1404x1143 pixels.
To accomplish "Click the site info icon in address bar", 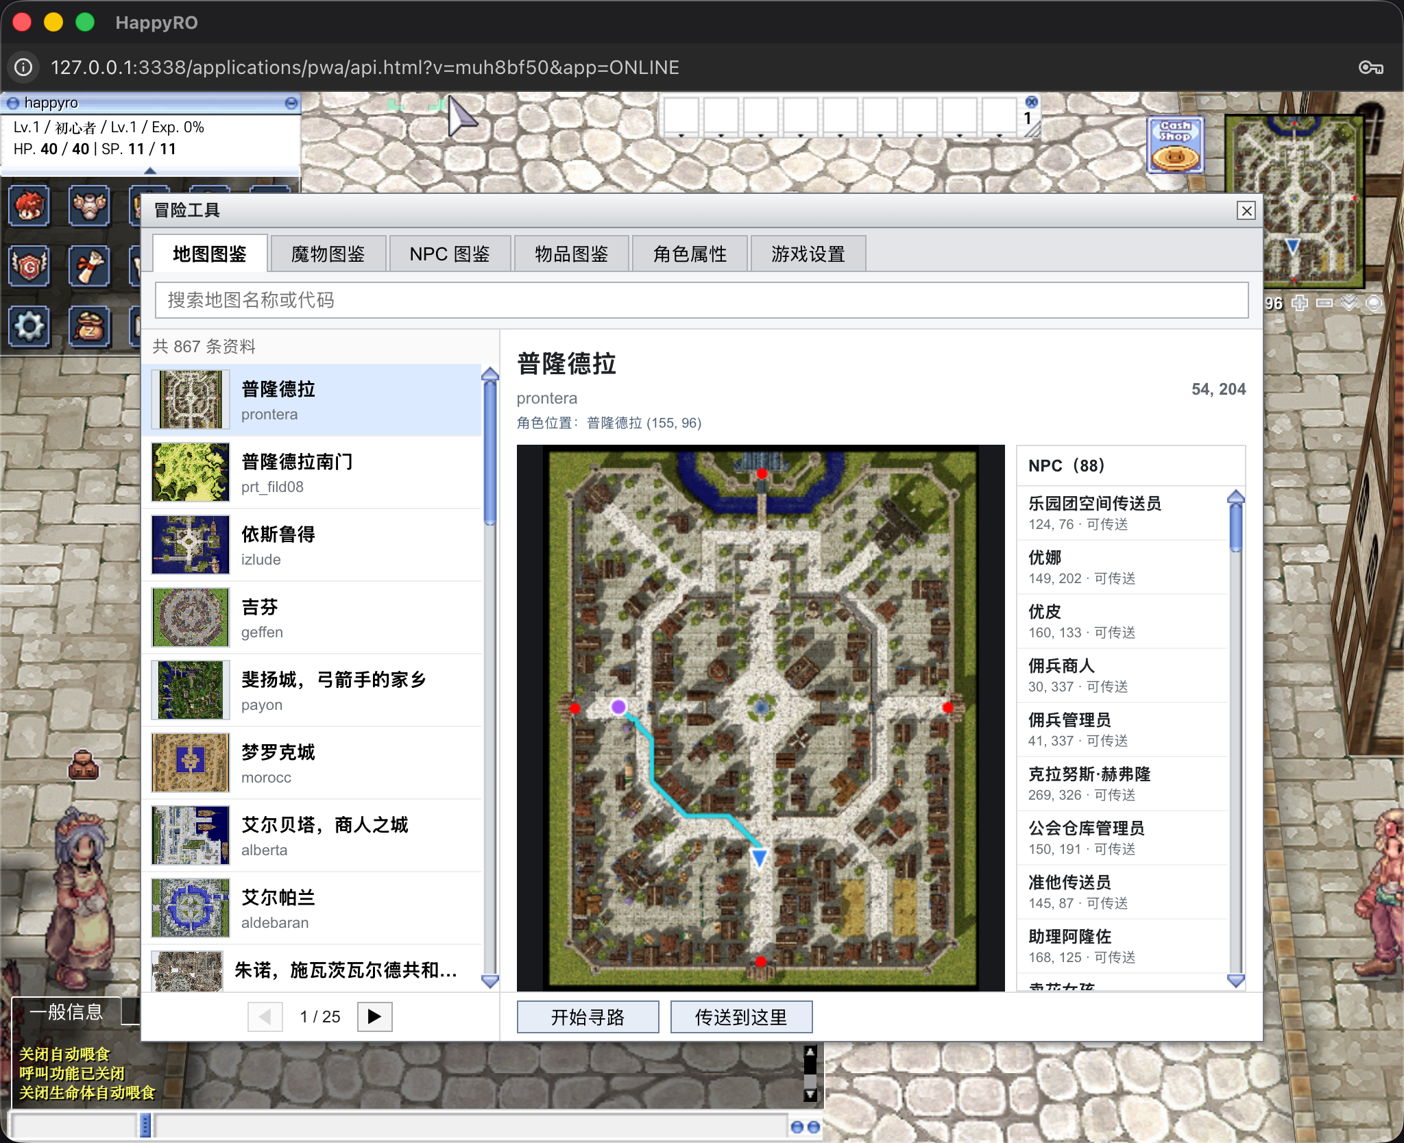I will pyautogui.click(x=23, y=67).
